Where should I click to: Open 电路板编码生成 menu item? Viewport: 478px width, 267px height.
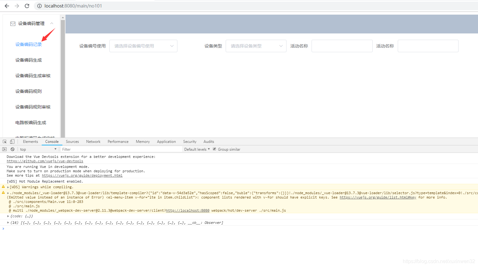[31, 123]
